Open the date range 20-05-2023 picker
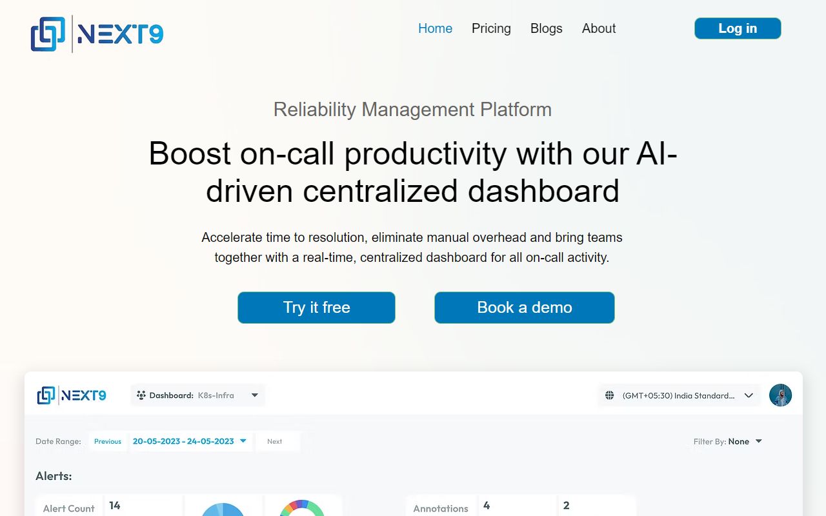826x516 pixels. [x=189, y=441]
